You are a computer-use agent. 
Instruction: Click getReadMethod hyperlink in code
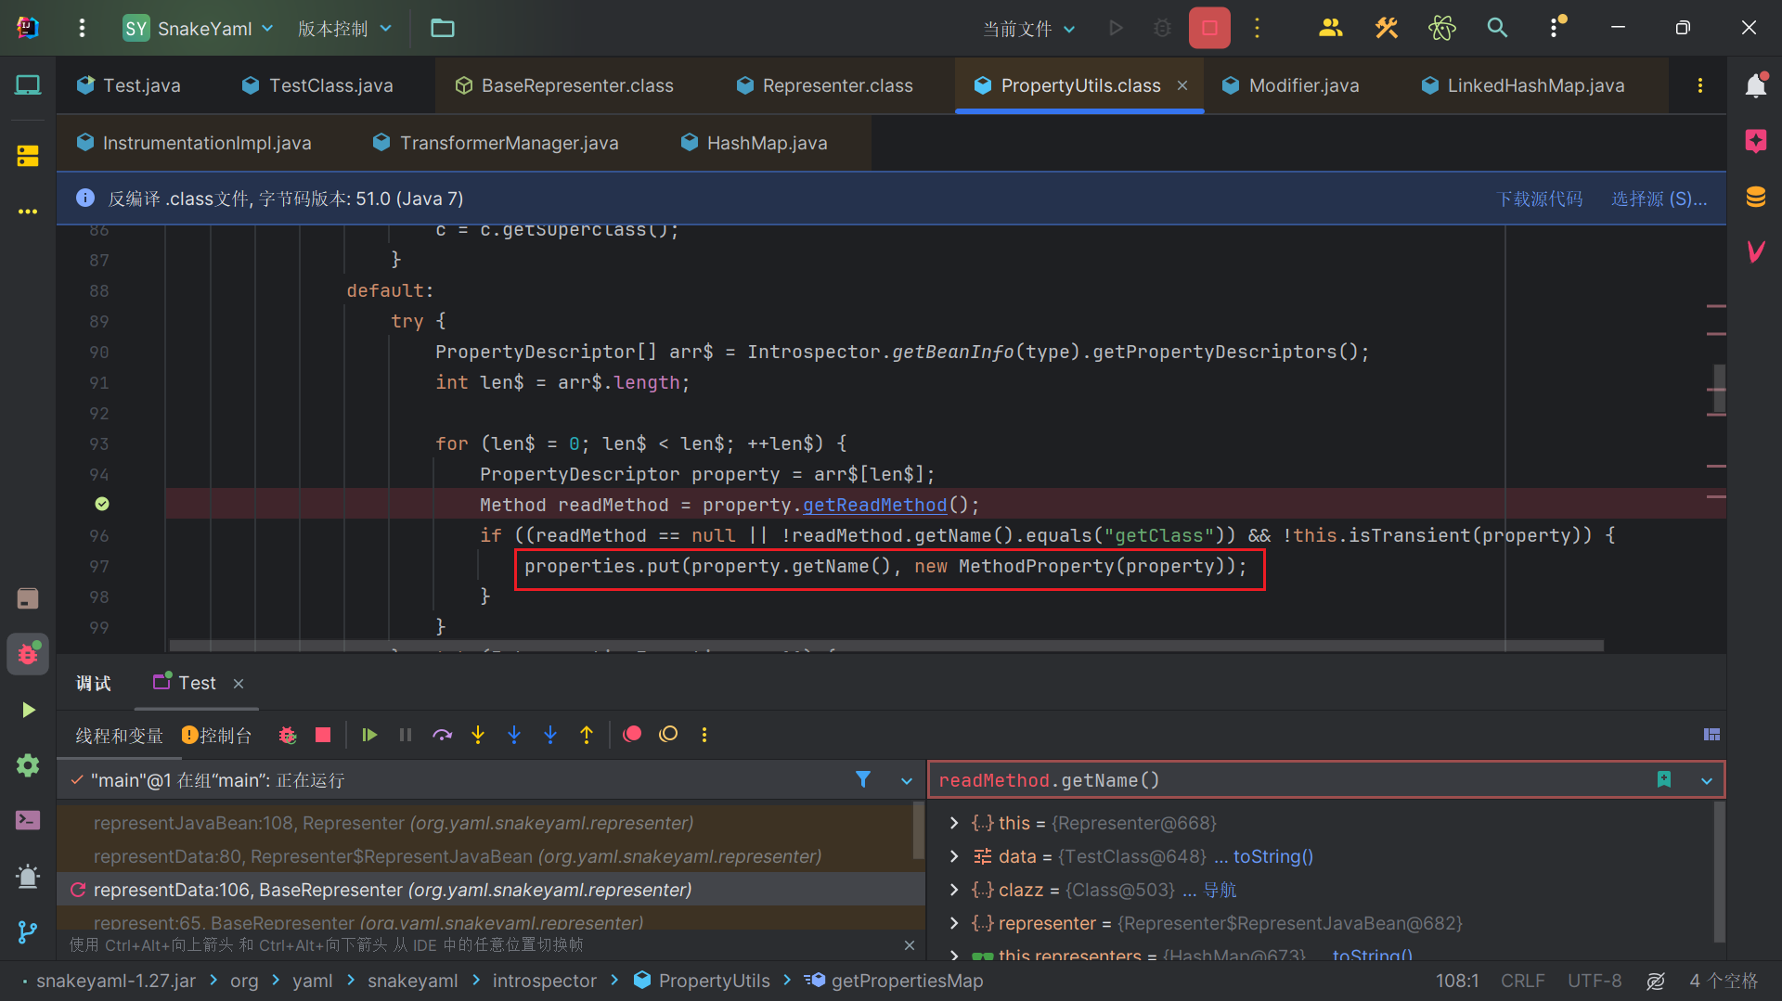(x=874, y=505)
